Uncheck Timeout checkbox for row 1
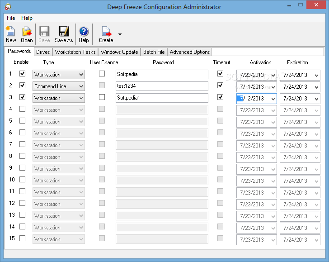The image size is (329, 262). (x=221, y=74)
